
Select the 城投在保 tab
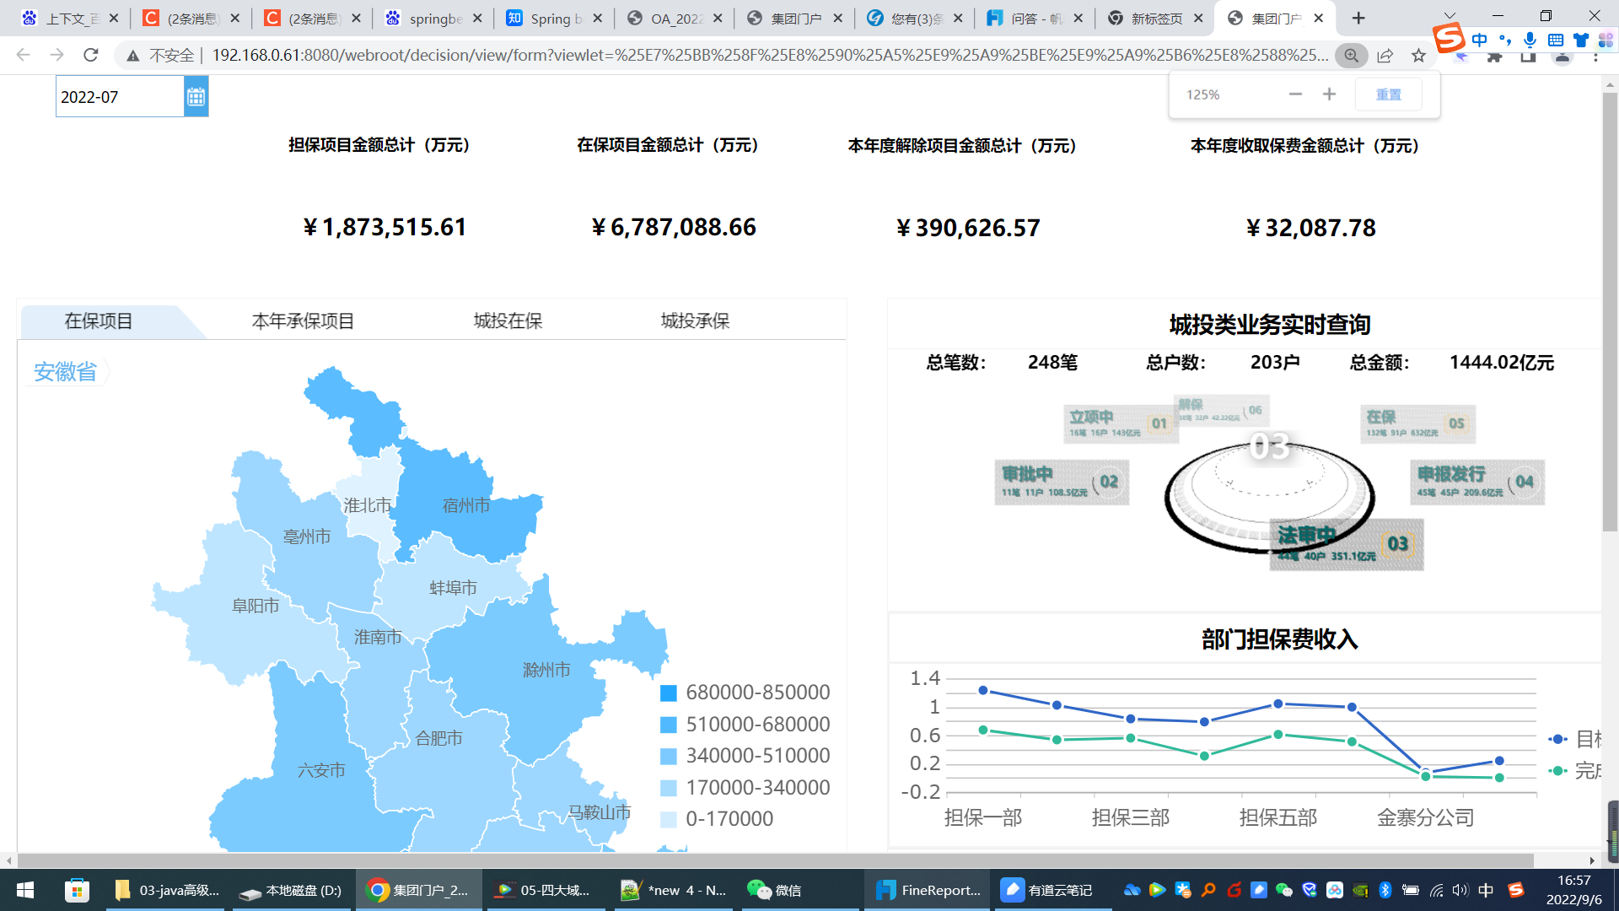pos(508,321)
